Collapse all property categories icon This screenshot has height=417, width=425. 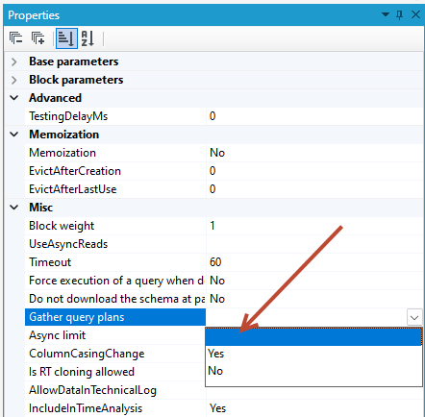(x=15, y=38)
